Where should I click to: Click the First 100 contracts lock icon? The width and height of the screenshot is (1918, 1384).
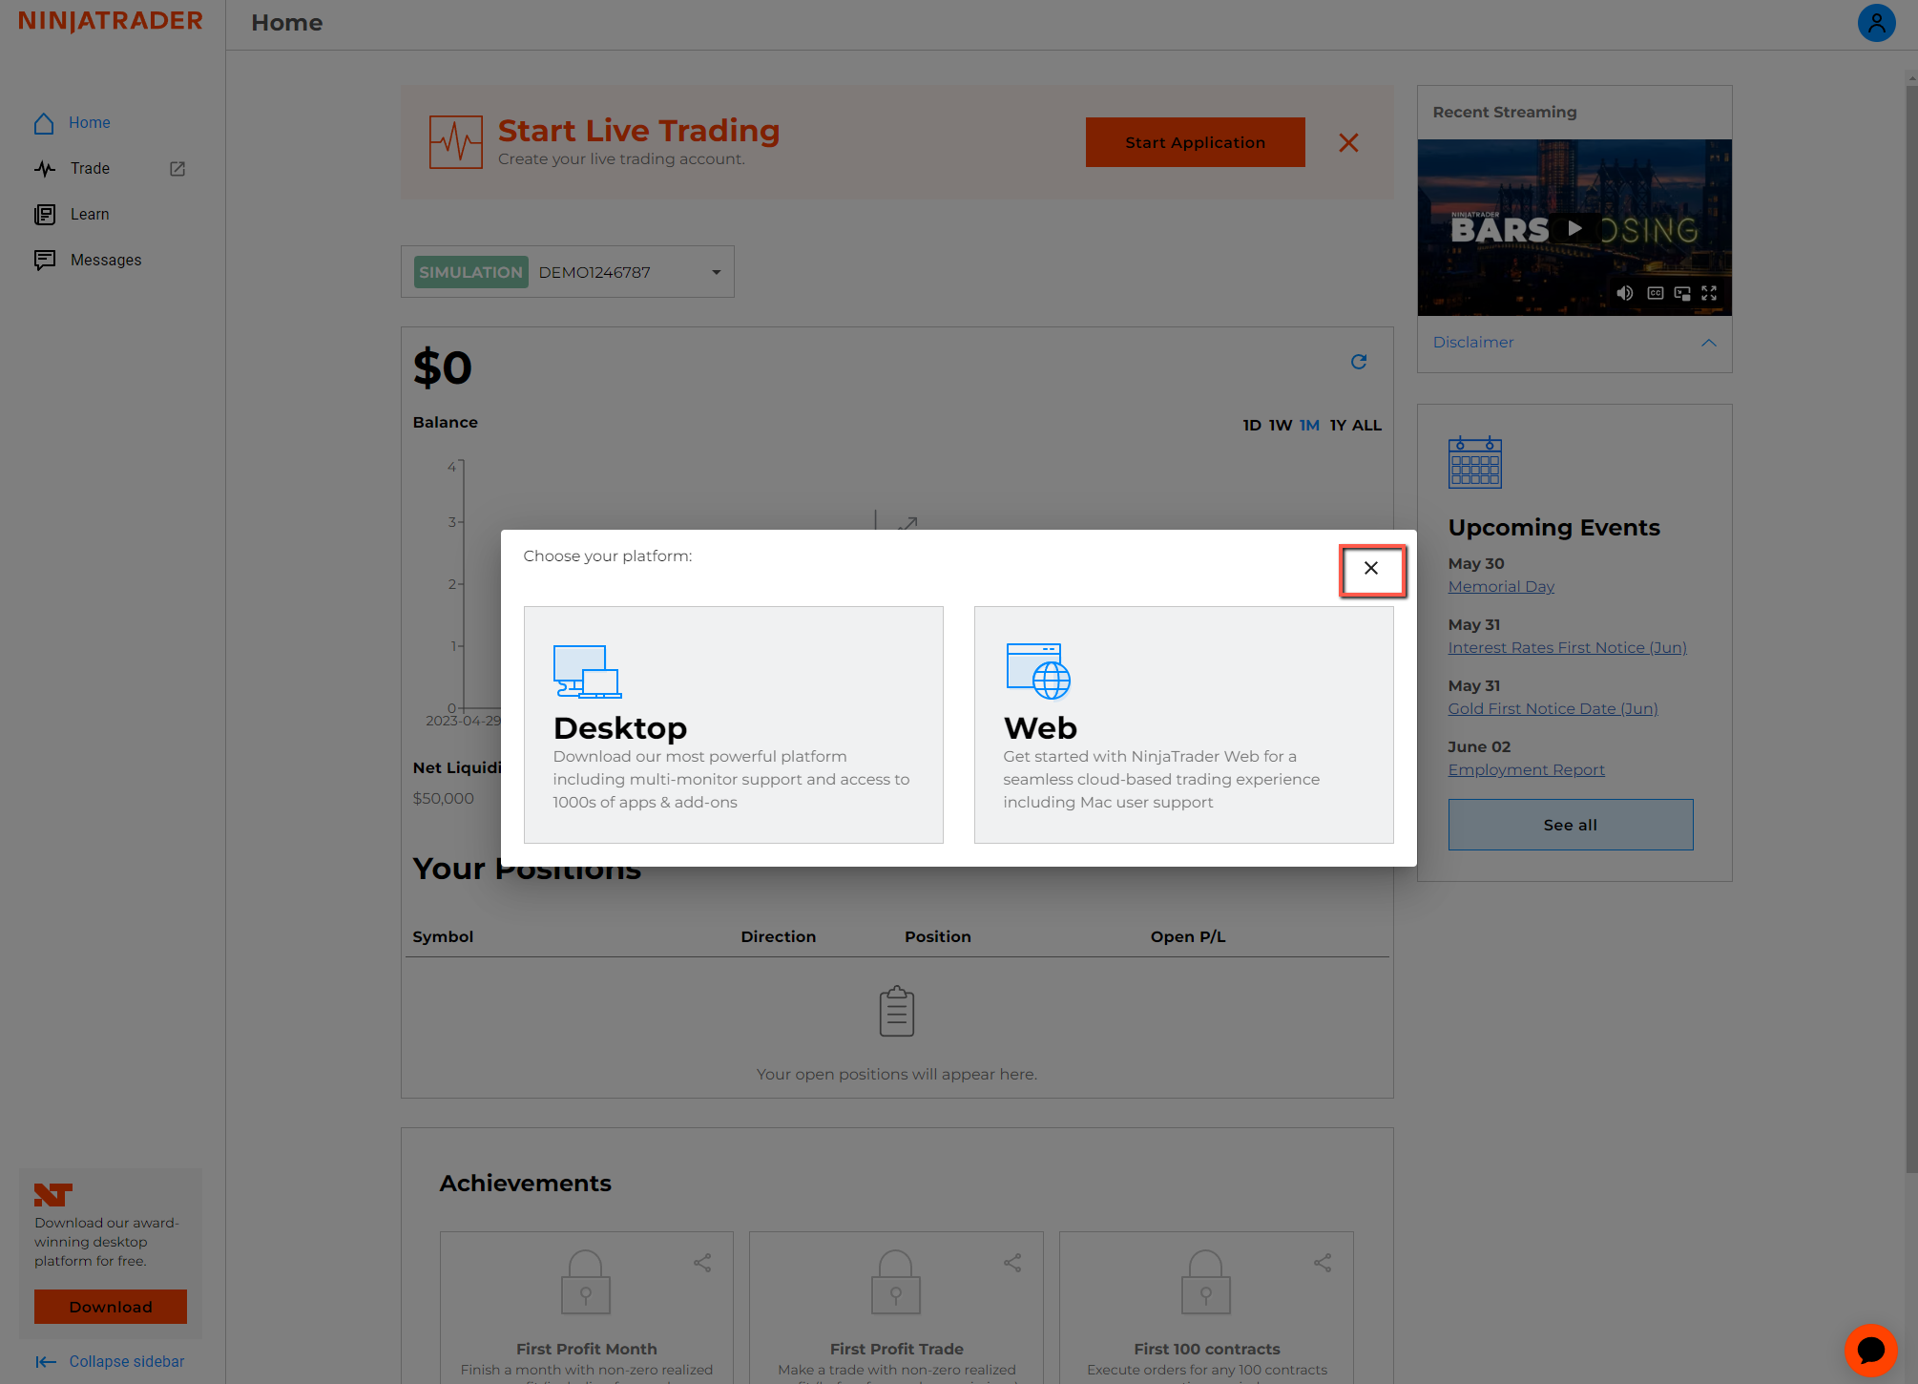click(1205, 1282)
